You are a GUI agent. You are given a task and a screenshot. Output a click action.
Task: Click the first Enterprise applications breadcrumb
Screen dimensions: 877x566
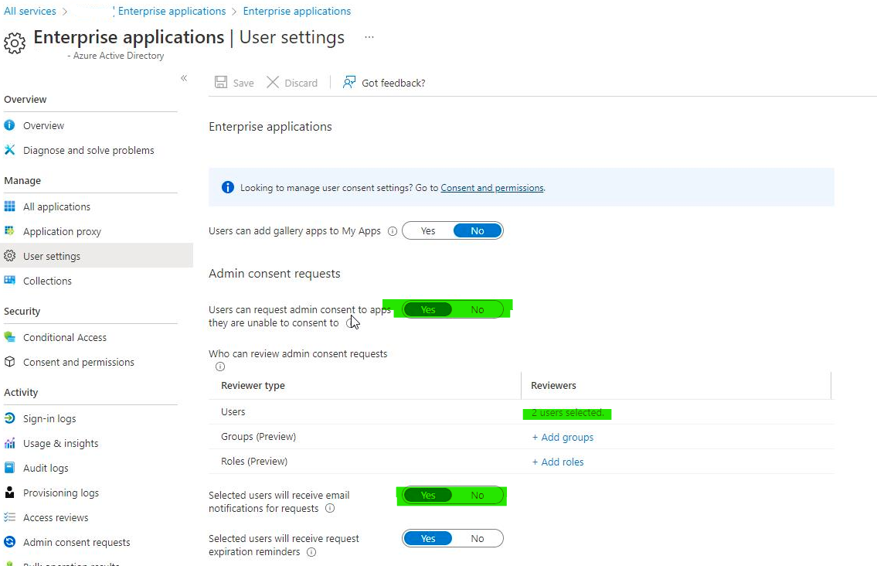tap(172, 11)
